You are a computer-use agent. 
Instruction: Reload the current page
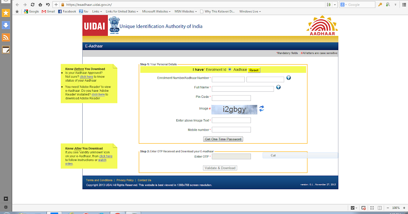pos(33,5)
